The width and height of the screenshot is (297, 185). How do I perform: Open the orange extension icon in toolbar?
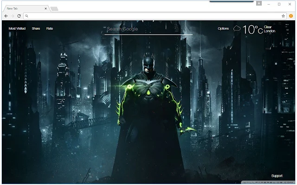291,16
